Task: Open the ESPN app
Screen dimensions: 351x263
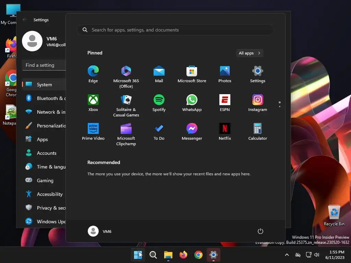Action: coord(225,103)
